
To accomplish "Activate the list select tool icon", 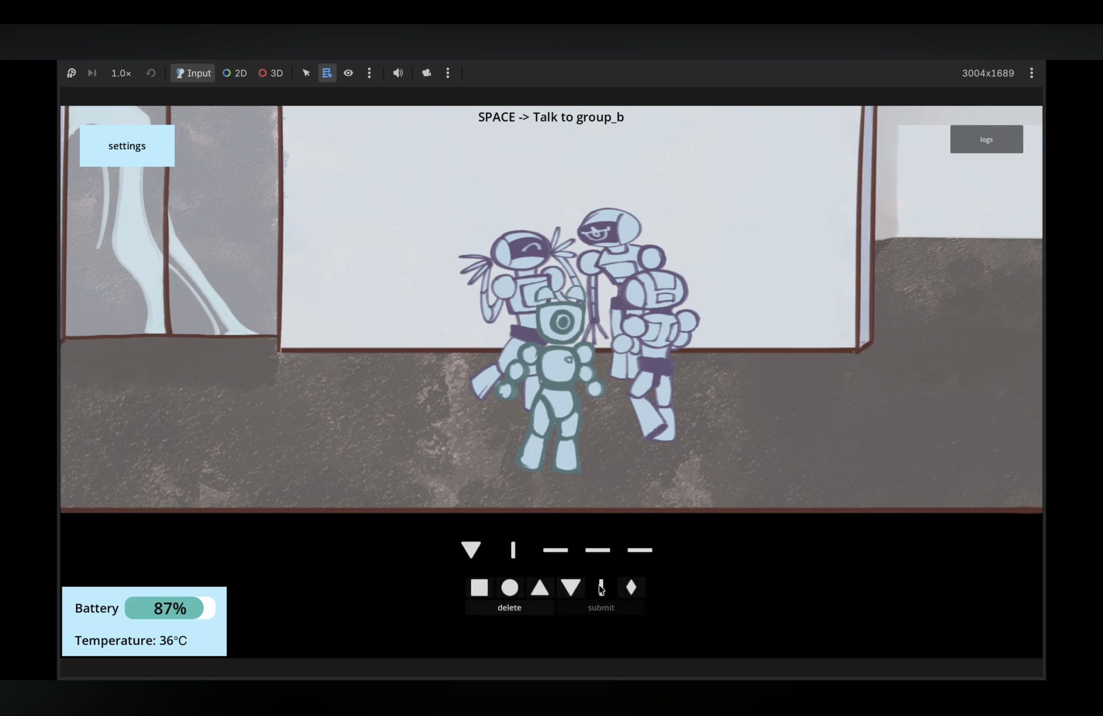I will click(x=327, y=73).
